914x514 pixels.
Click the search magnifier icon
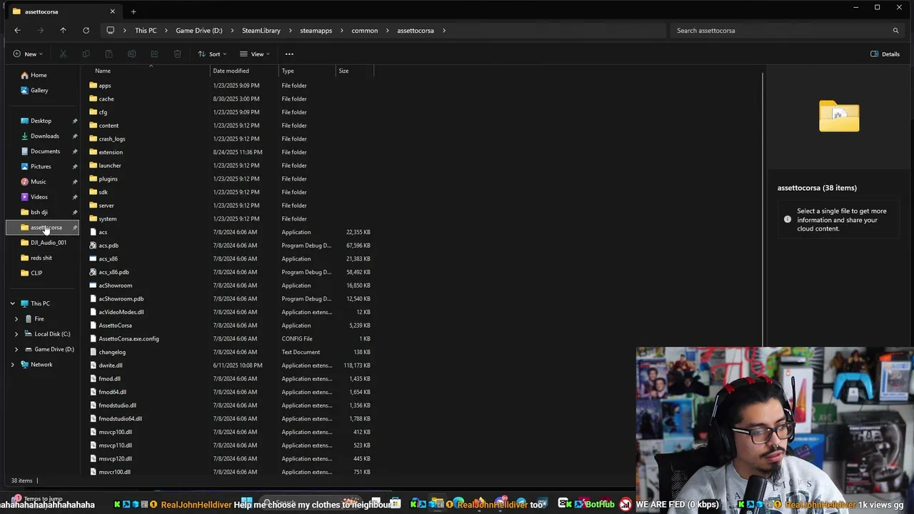[x=895, y=31]
